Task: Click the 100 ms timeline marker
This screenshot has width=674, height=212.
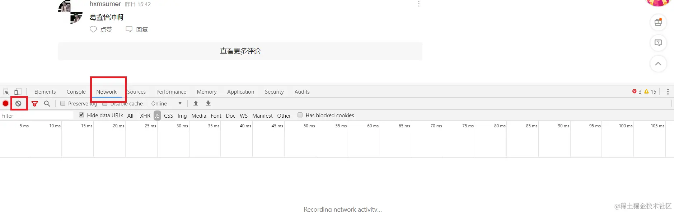Action: 626,126
